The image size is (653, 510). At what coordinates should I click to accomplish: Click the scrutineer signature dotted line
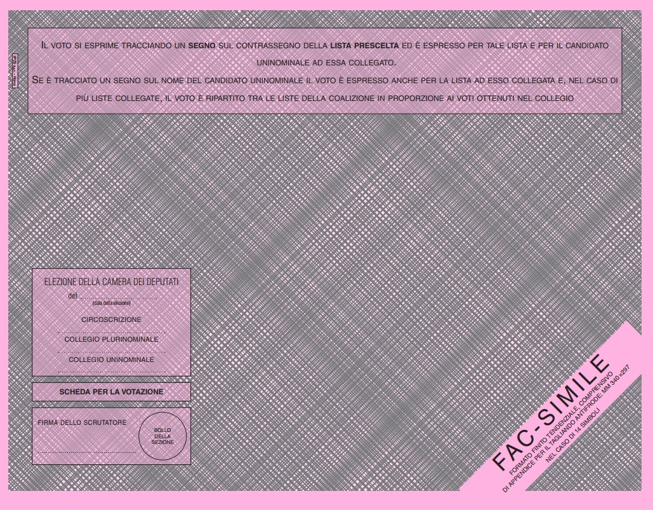(x=86, y=452)
